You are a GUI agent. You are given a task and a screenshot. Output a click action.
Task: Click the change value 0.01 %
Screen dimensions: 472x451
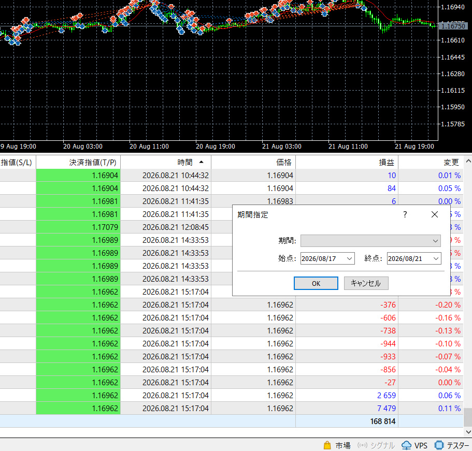(x=449, y=176)
